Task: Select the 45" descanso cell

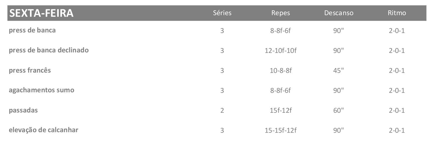Action: (338, 70)
